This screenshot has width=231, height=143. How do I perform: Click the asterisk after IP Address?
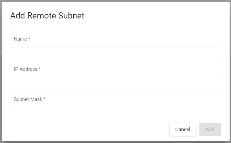(x=40, y=69)
